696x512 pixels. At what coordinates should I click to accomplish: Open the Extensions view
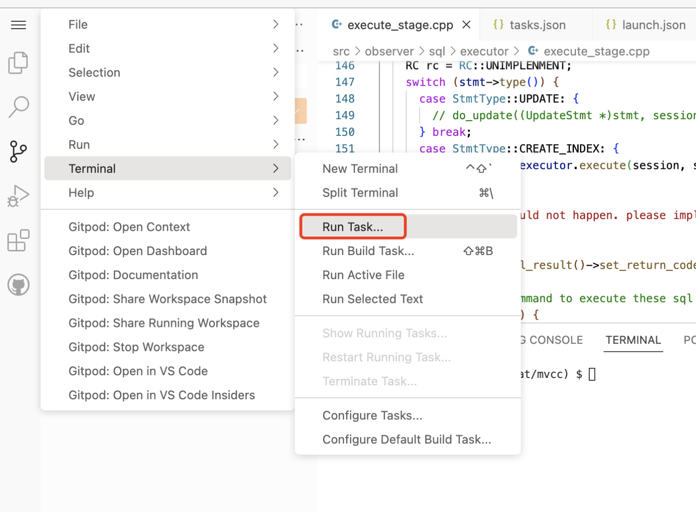click(x=19, y=241)
